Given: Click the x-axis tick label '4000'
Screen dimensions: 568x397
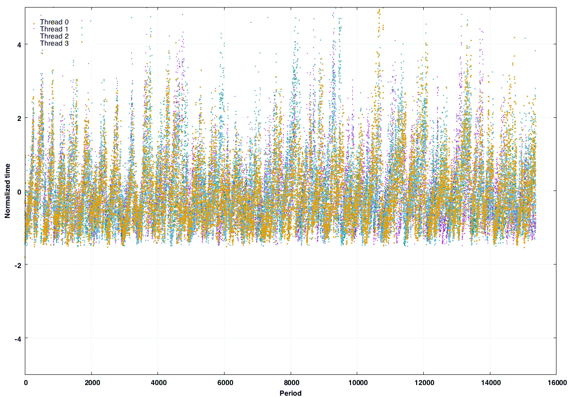Looking at the screenshot, I should [x=158, y=382].
